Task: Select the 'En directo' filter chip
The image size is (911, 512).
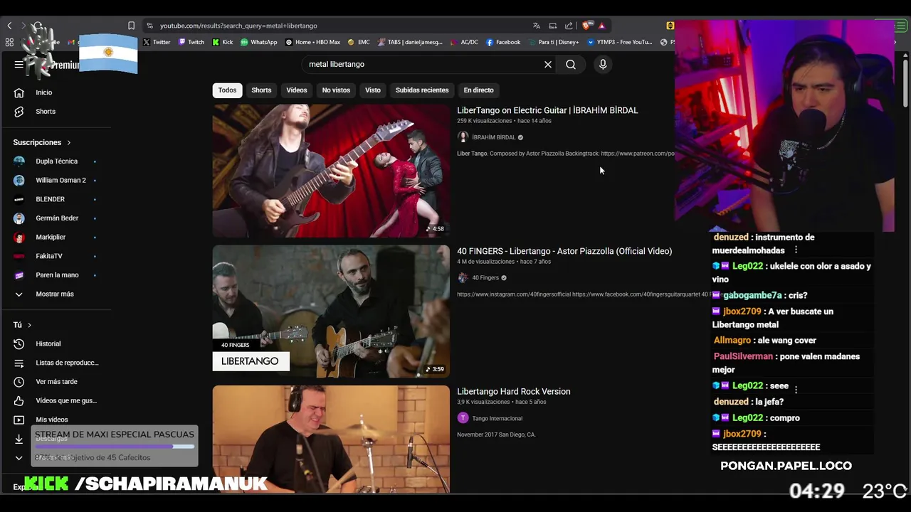Action: coord(478,90)
